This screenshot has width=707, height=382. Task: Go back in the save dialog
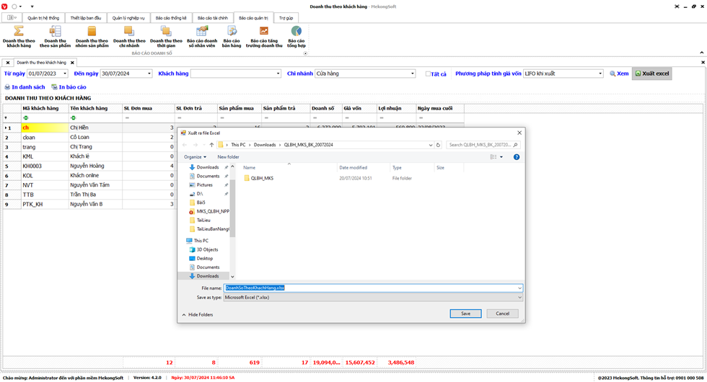click(x=185, y=145)
